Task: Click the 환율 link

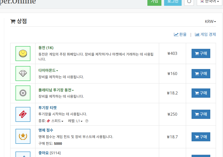Action: [181, 34]
